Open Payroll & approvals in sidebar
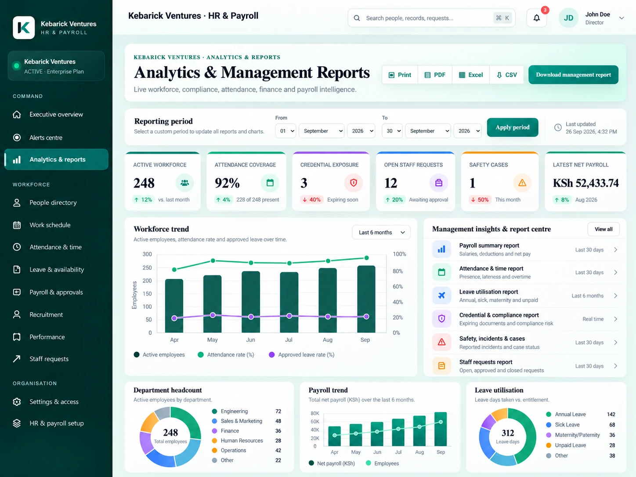636x477 pixels. 56,292
